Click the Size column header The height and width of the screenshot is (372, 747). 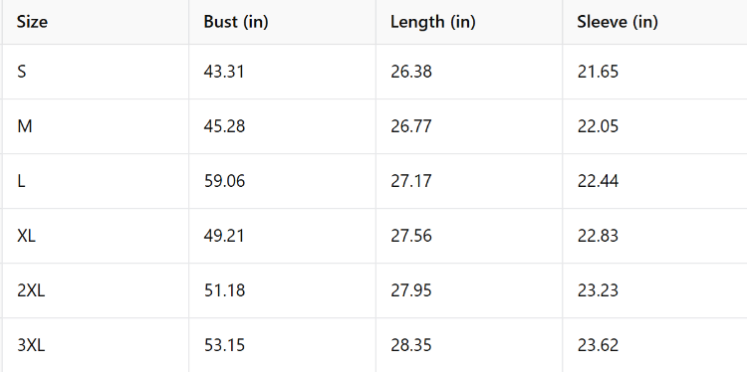33,22
